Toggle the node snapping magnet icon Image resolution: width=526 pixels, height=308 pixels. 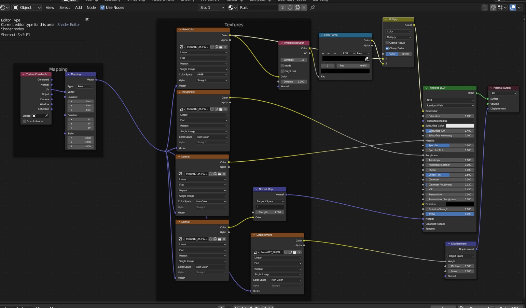click(493, 8)
